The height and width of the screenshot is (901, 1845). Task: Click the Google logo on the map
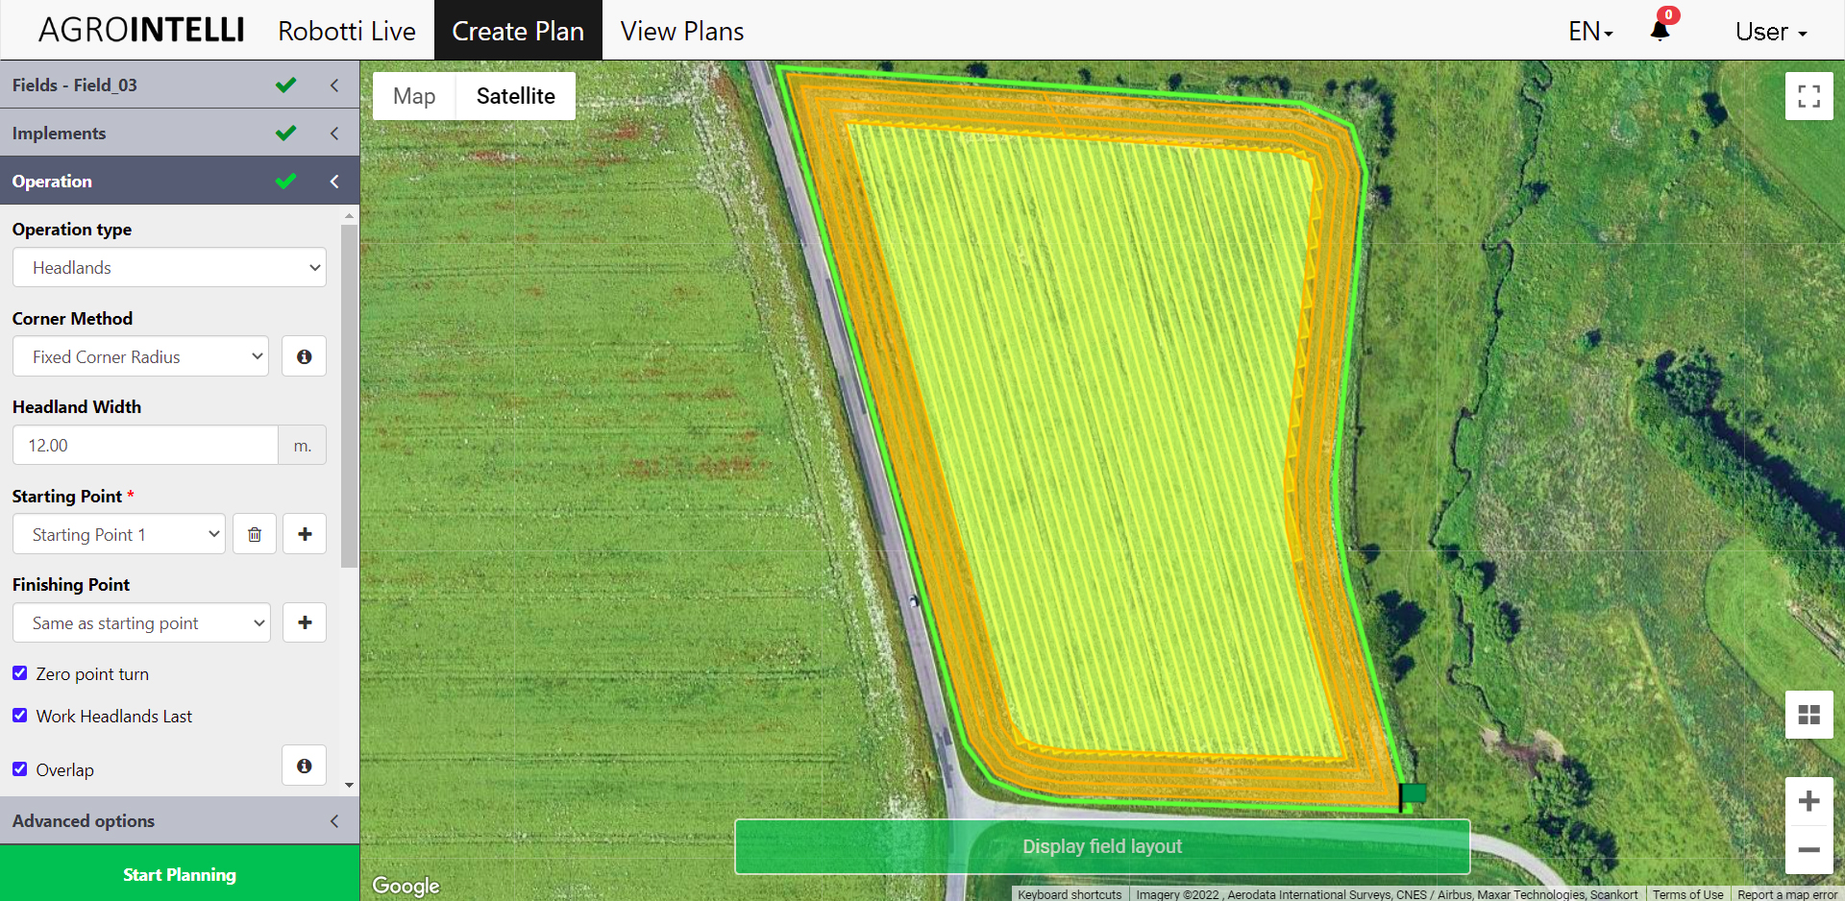[406, 886]
